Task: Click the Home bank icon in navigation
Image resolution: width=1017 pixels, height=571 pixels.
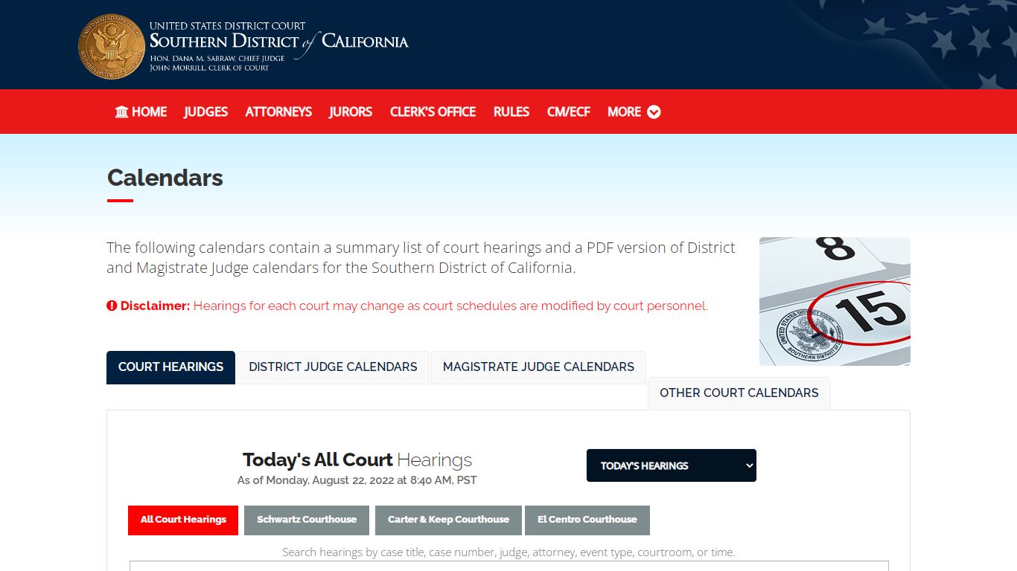Action: [x=121, y=112]
